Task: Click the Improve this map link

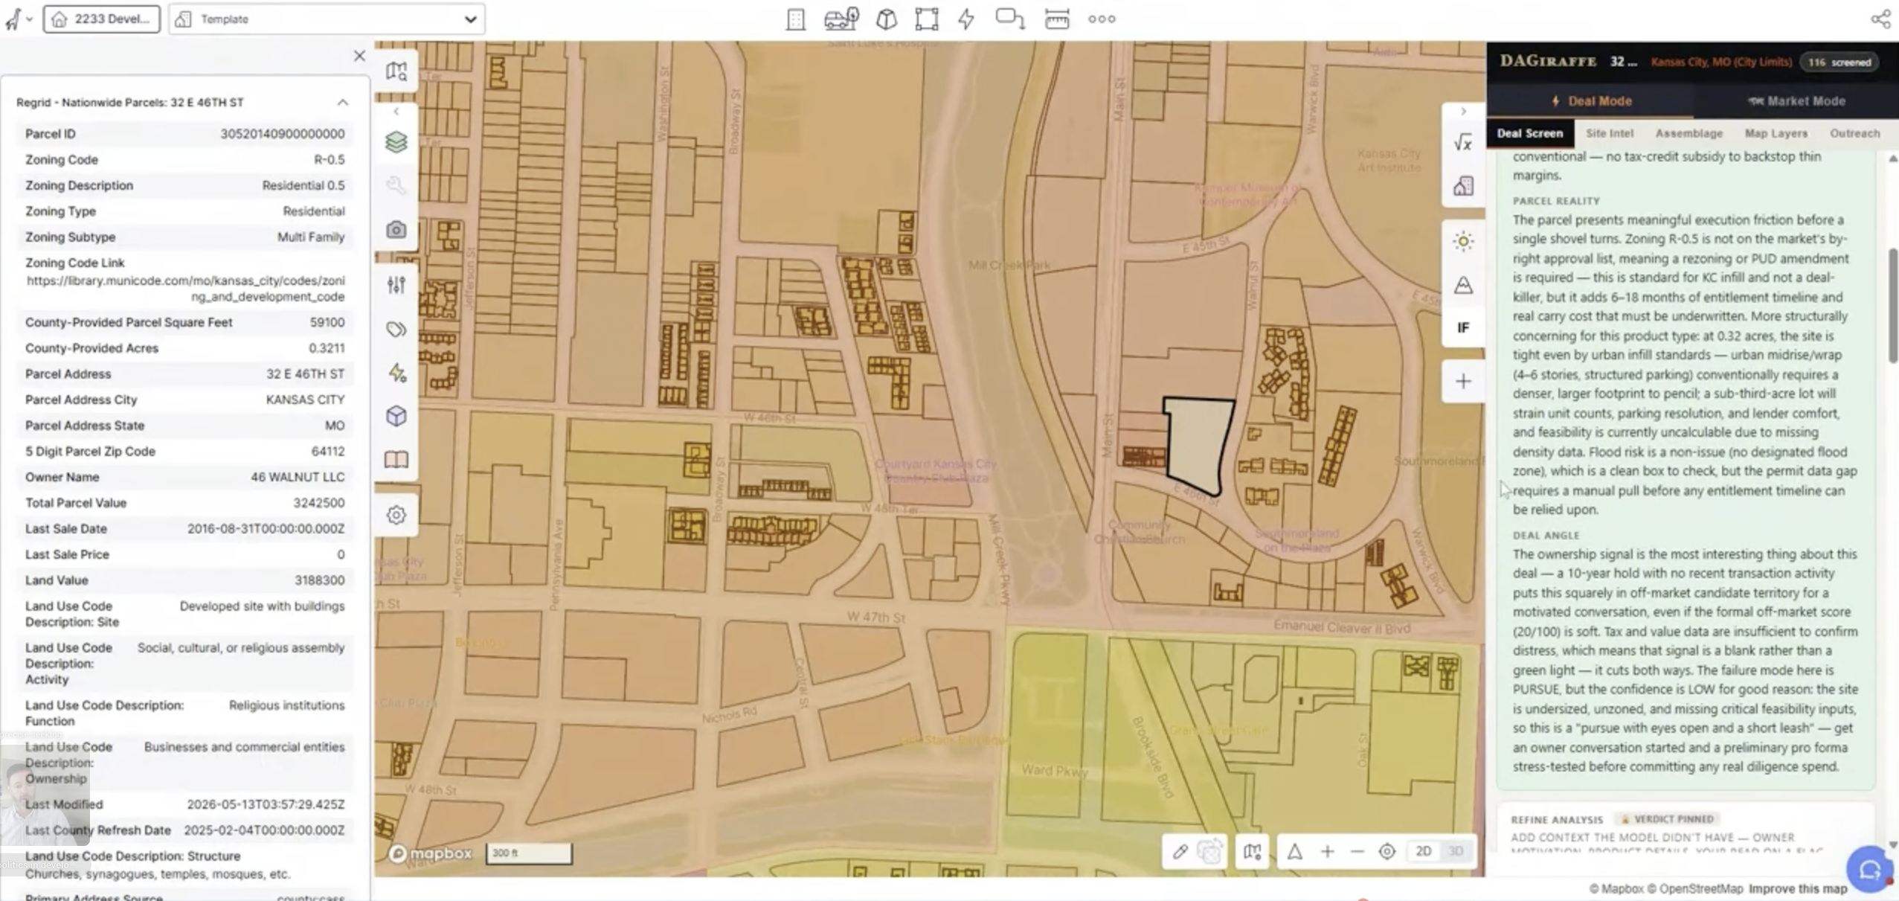Action: [1798, 889]
